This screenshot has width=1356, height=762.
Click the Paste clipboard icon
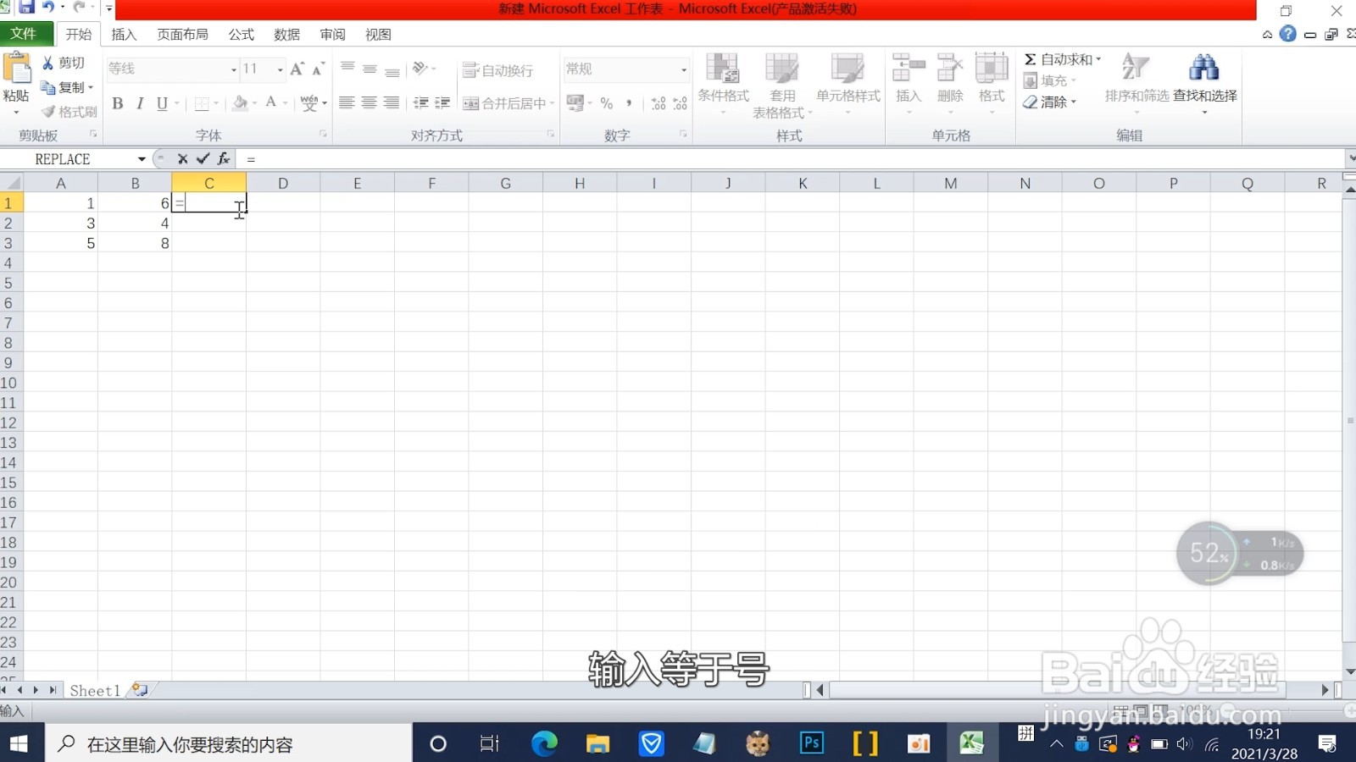click(x=17, y=68)
